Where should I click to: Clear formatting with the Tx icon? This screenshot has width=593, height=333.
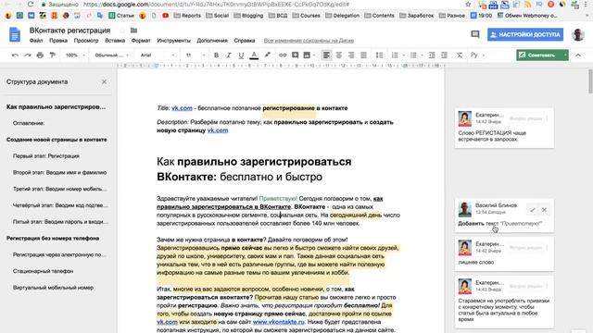(x=460, y=55)
